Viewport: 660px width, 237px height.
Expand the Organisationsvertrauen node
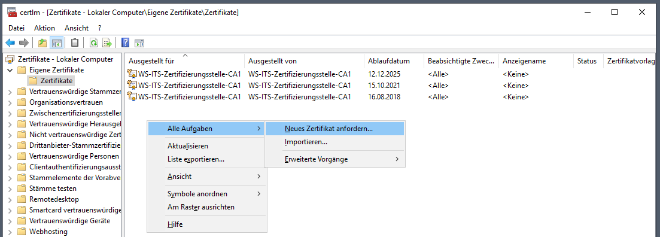(10, 102)
